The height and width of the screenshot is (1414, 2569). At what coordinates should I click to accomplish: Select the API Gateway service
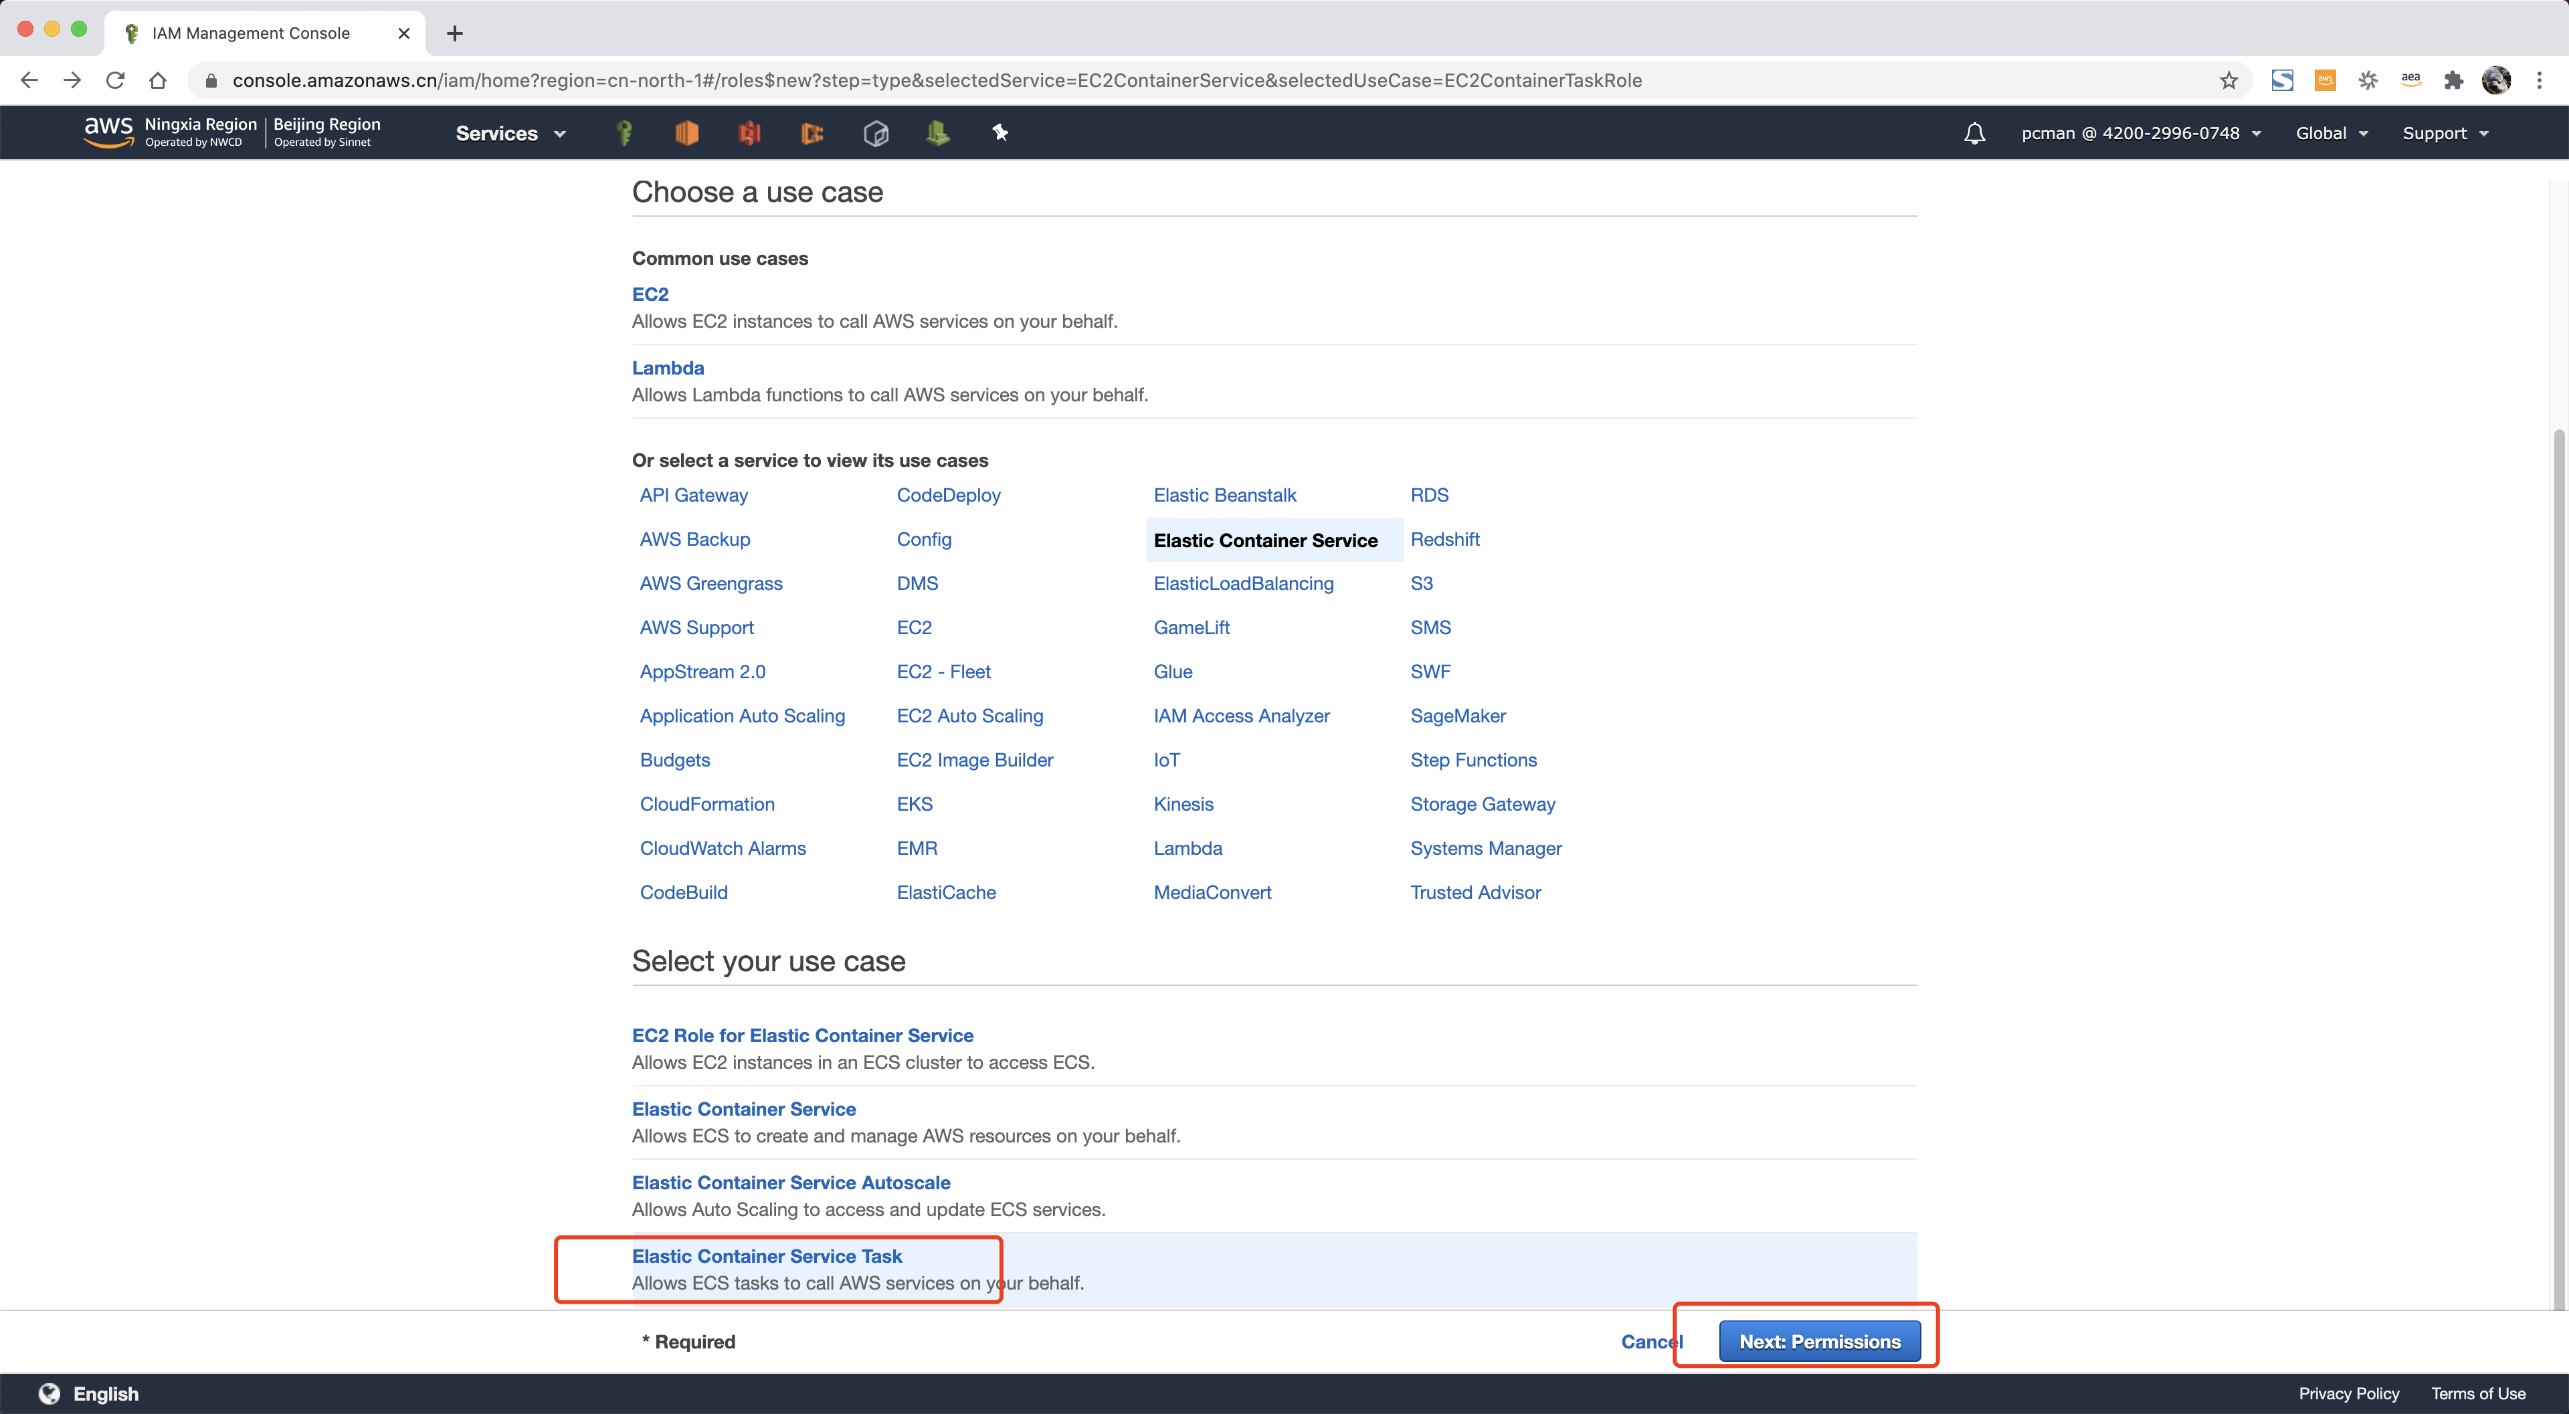(x=694, y=496)
